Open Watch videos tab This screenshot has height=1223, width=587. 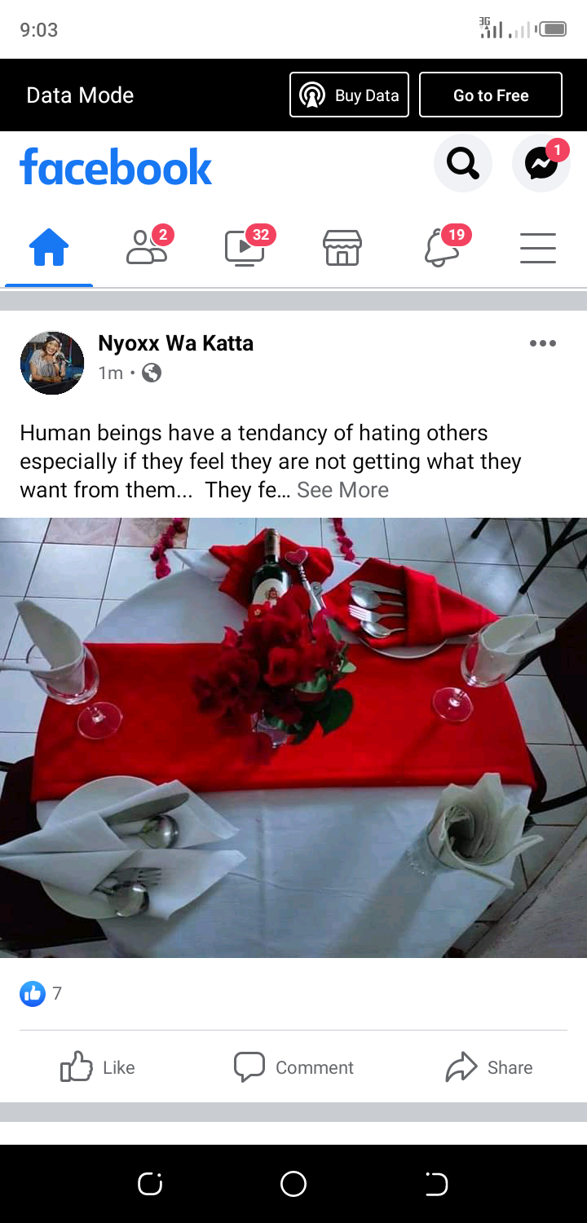coord(245,247)
